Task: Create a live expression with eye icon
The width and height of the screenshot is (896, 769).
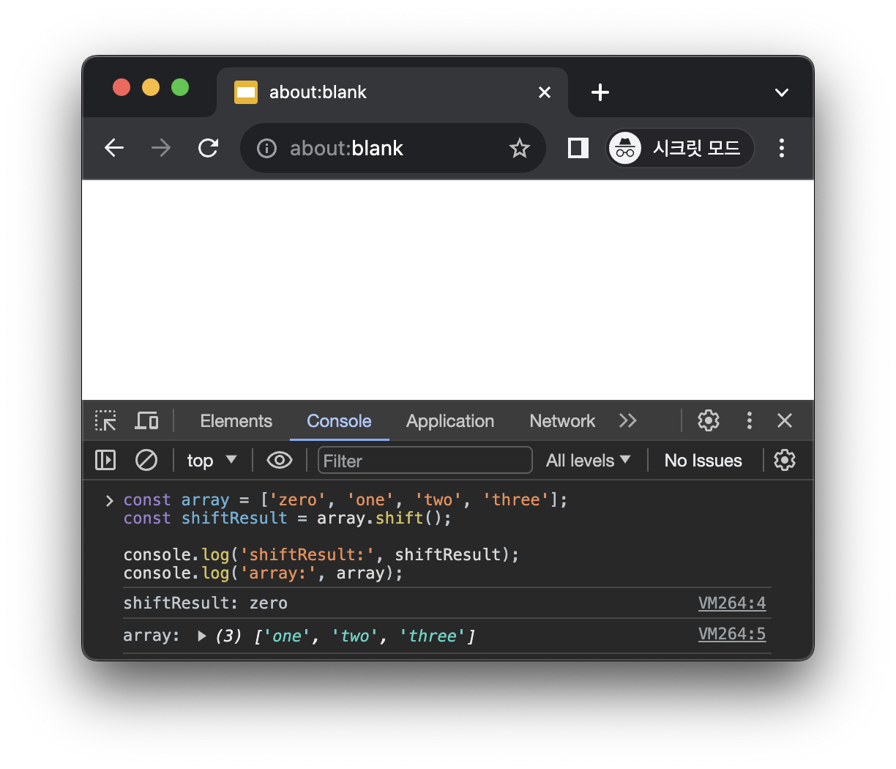Action: 280,460
